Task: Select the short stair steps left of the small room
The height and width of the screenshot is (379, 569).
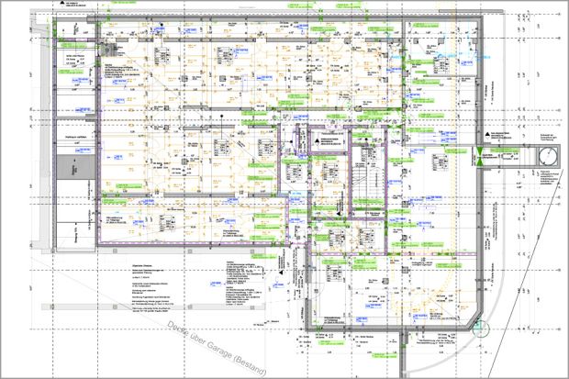Action: coord(301,138)
